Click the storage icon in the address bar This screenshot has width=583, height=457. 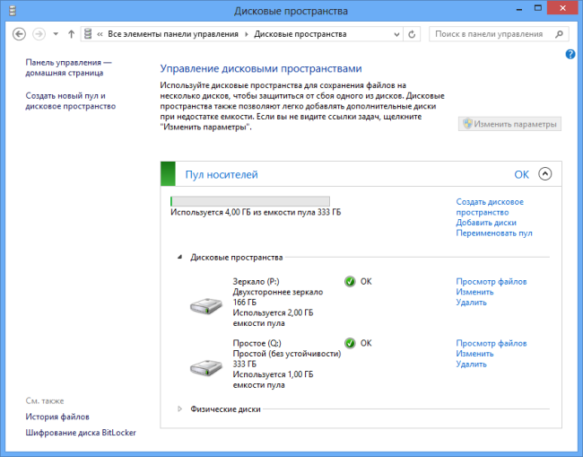[x=88, y=34]
